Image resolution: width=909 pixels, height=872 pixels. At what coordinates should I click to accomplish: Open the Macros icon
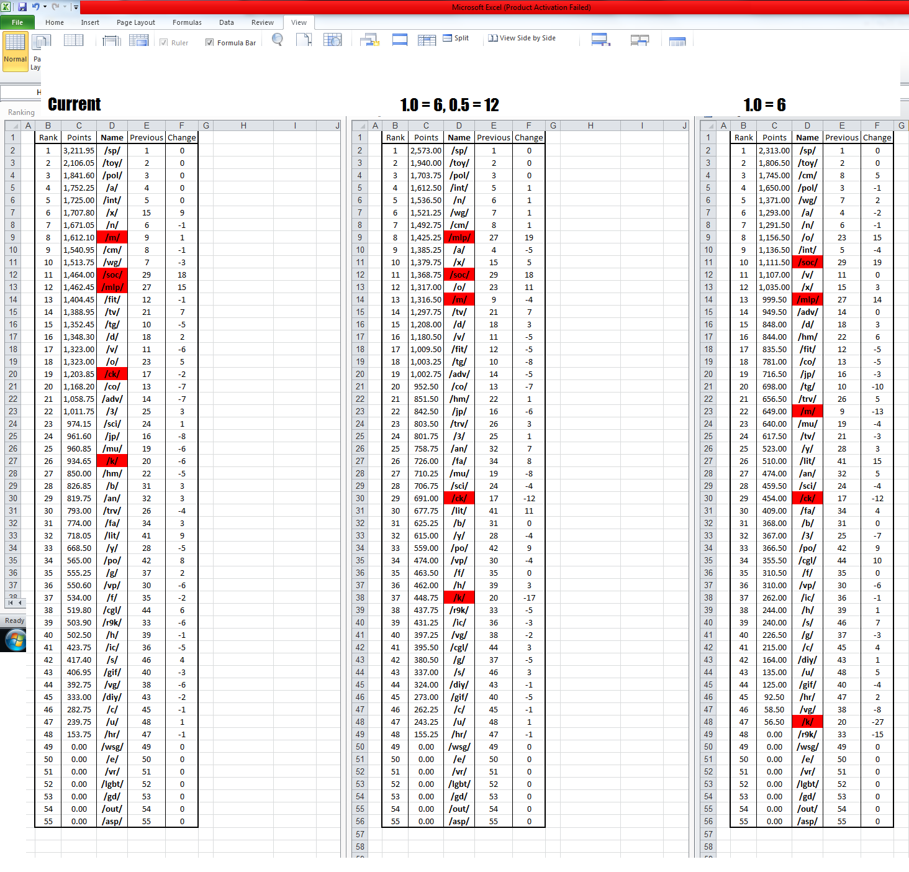click(677, 42)
